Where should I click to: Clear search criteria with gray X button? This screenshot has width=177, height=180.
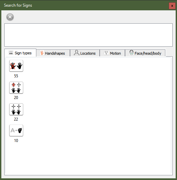coord(10,17)
